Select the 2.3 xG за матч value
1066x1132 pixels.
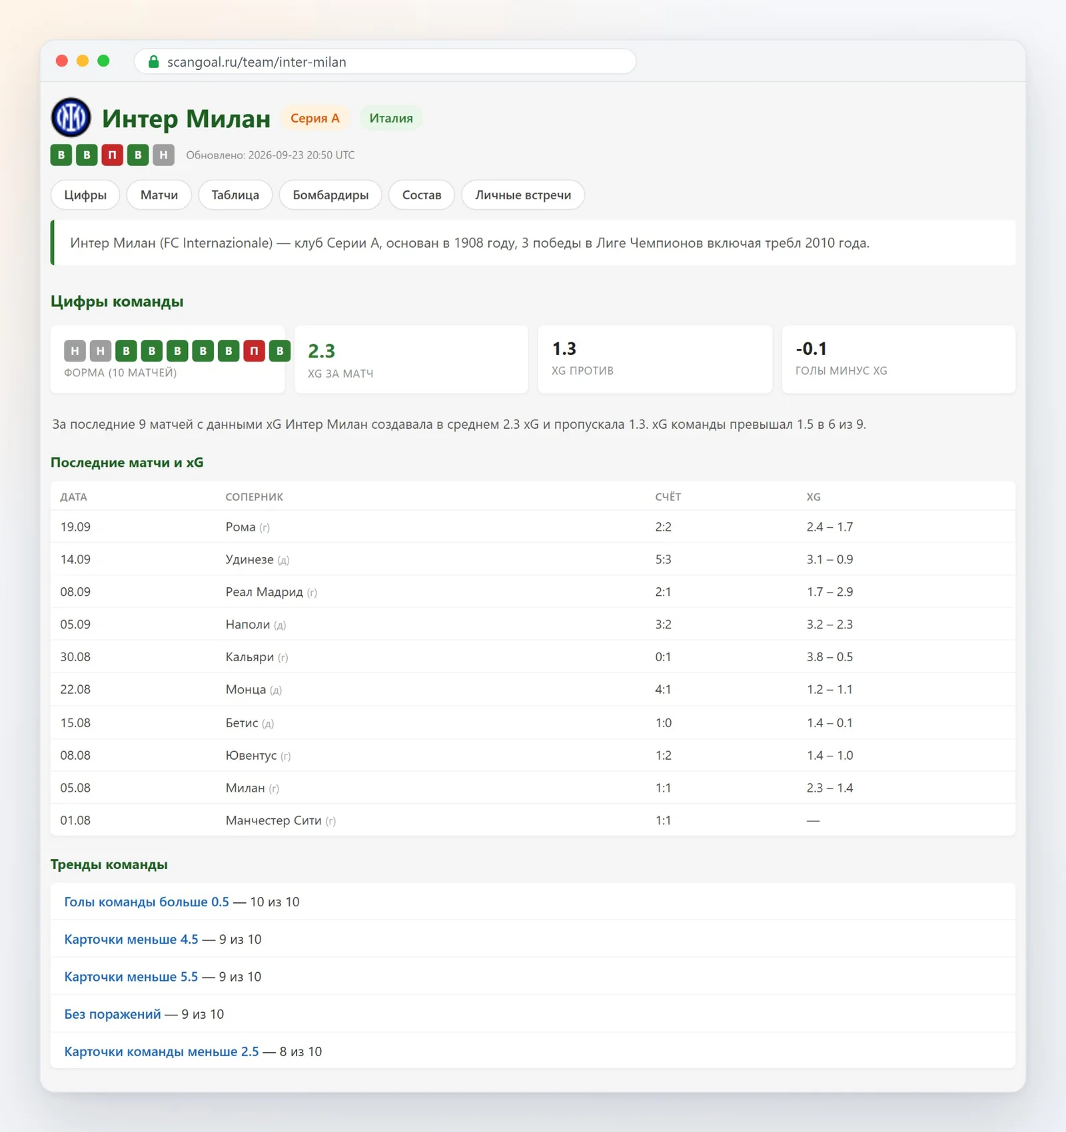[x=322, y=351]
